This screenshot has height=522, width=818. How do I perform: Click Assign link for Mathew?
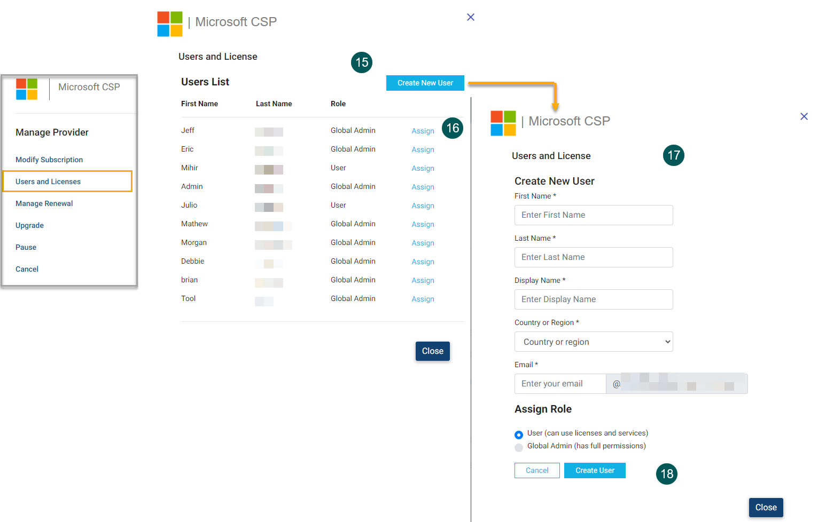(423, 224)
